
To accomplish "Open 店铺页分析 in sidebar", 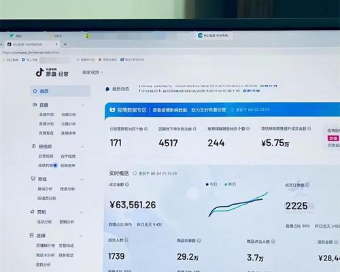I will (47, 198).
